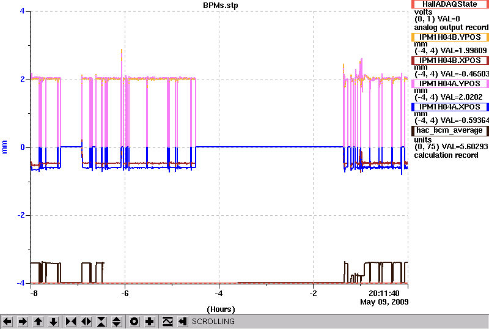Click the BPMs.stp graph title
The height and width of the screenshot is (329, 489).
click(x=221, y=6)
